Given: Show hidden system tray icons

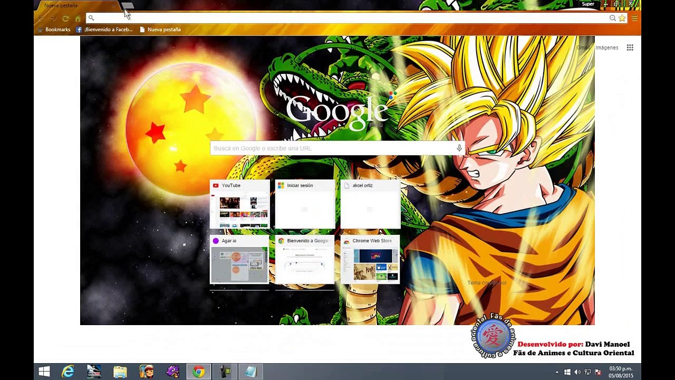Looking at the screenshot, I should 557,372.
